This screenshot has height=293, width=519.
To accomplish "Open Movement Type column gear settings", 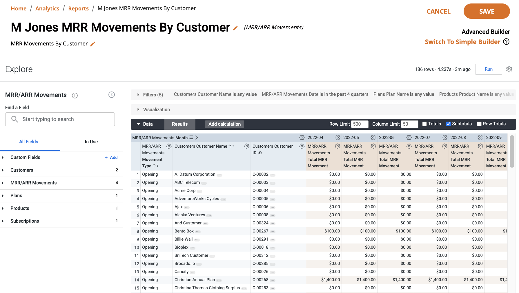I will 169,146.
